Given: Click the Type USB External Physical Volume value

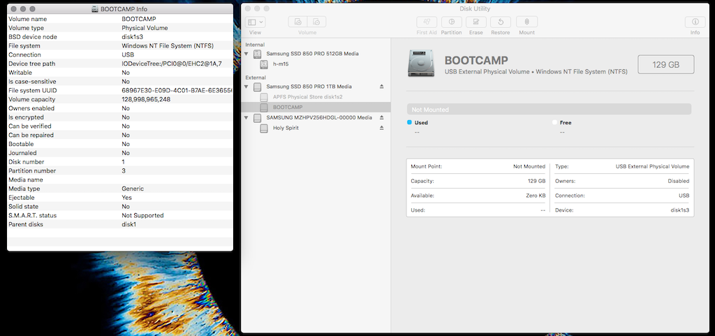Looking at the screenshot, I should [x=653, y=167].
